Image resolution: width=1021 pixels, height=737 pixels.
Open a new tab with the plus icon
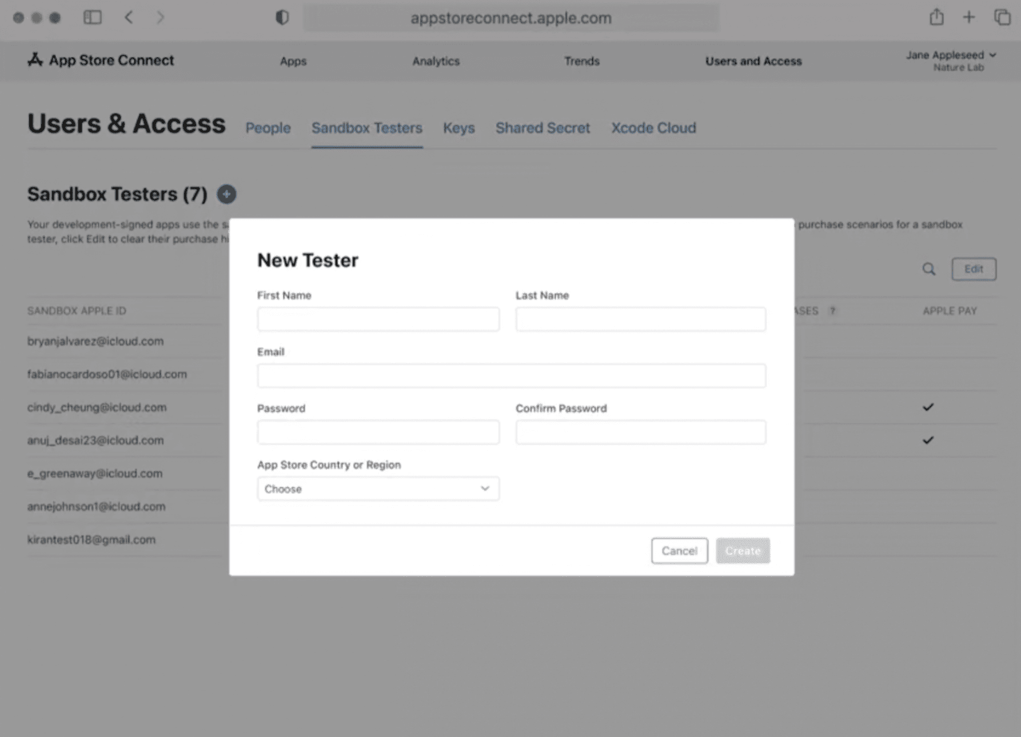[969, 18]
